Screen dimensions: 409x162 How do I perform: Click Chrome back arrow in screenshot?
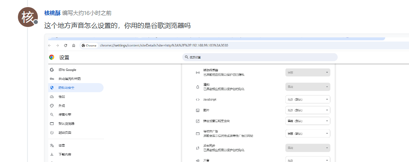point(50,45)
